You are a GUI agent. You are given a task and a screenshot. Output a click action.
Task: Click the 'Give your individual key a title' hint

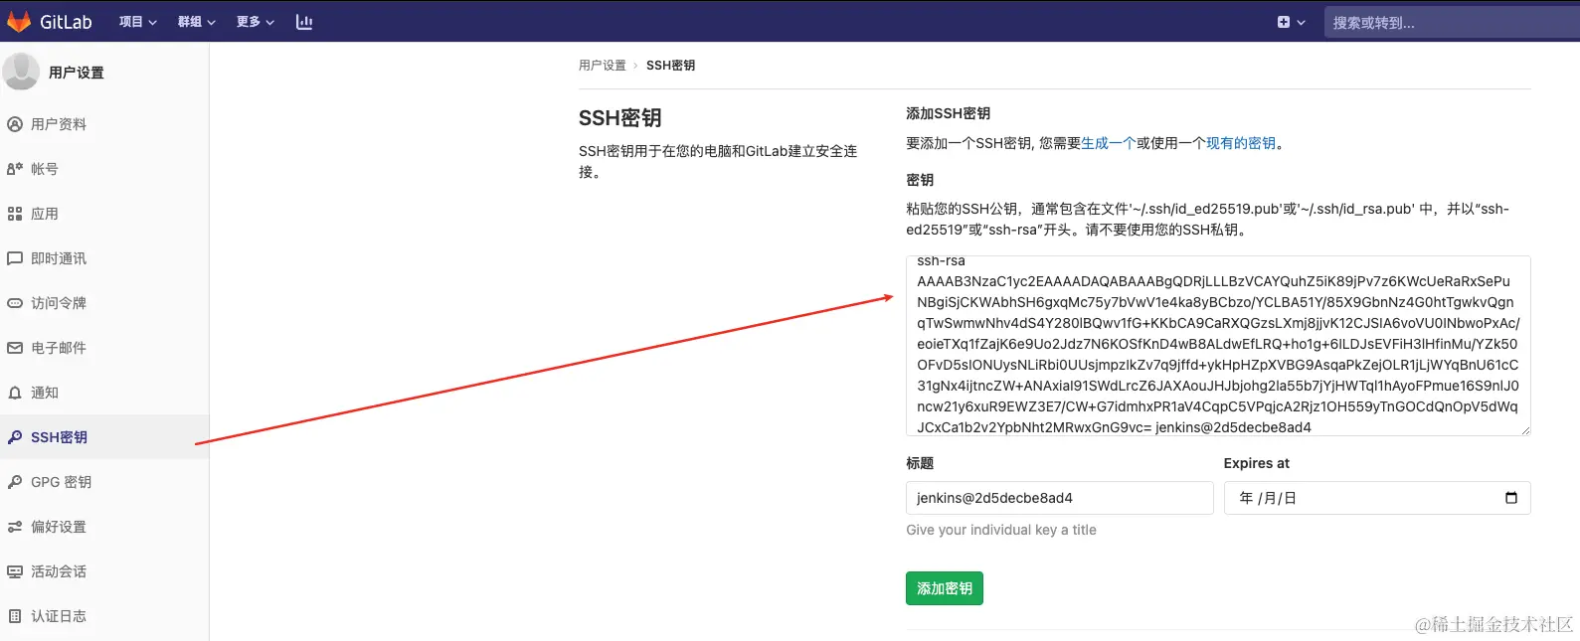1001,530
